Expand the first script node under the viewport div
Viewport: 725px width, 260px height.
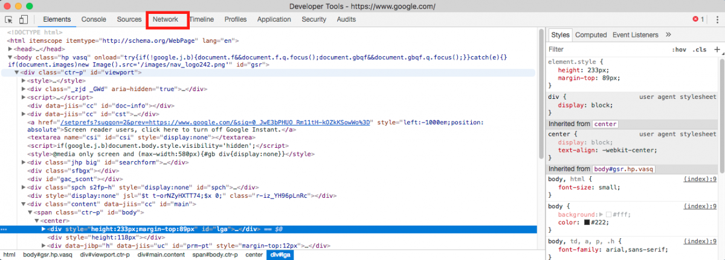tap(24, 97)
